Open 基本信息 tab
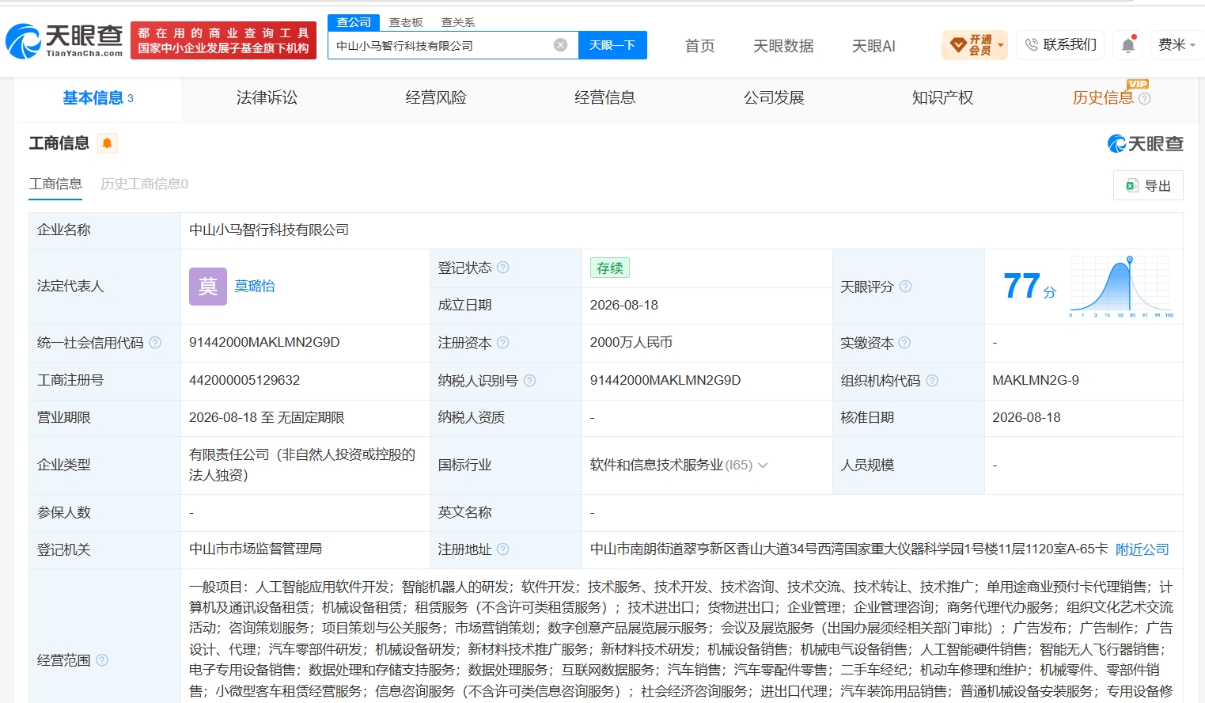The image size is (1205, 703). (x=98, y=98)
